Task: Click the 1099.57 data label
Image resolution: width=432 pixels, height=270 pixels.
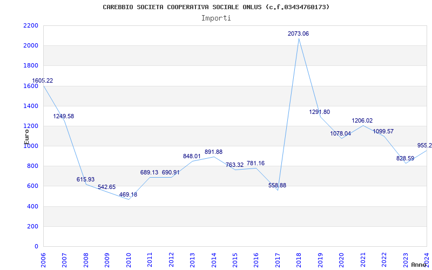Action: pyautogui.click(x=383, y=131)
